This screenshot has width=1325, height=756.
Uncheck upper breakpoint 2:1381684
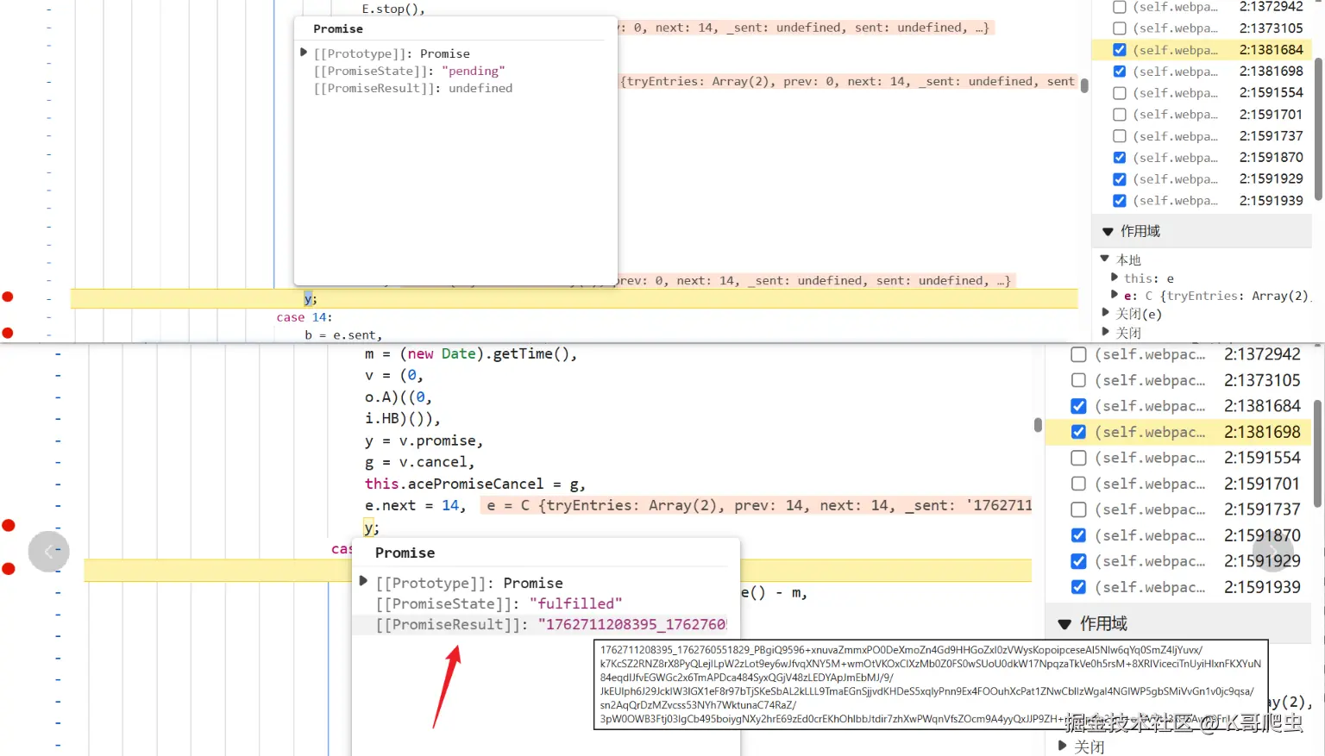1120,50
